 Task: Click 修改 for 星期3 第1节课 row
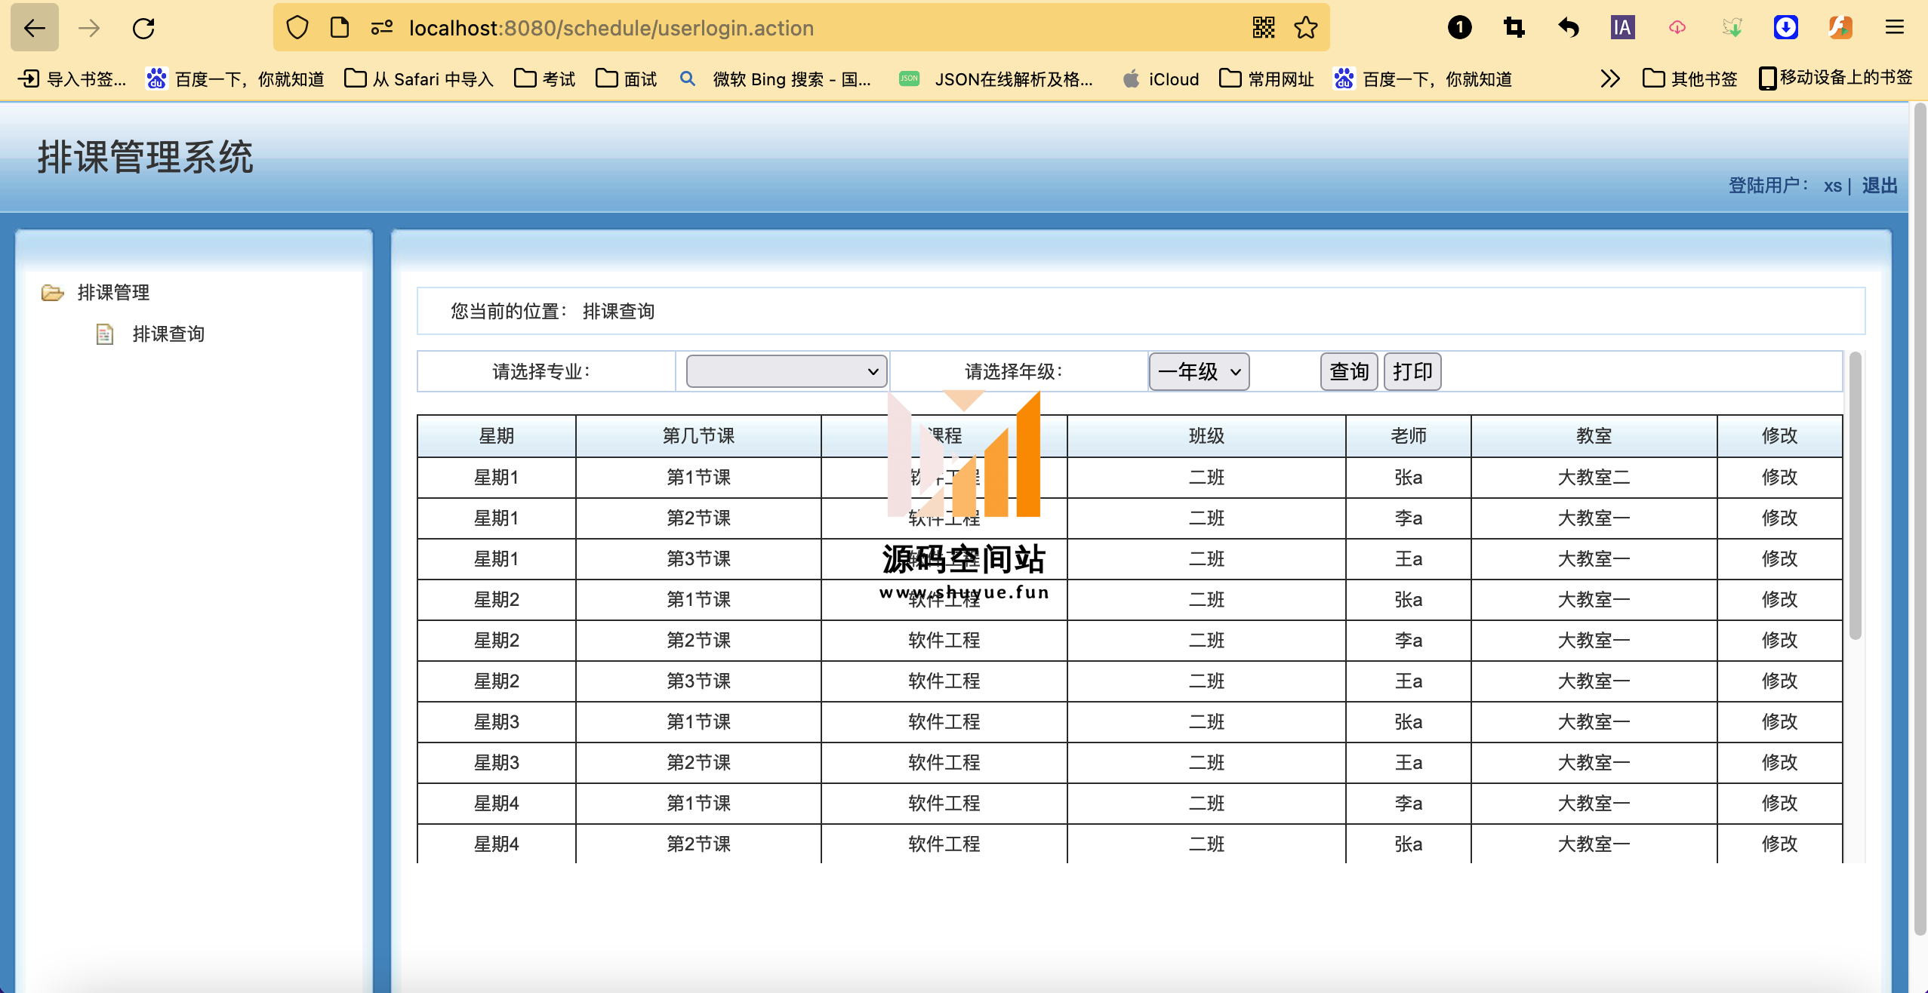[x=1779, y=722]
